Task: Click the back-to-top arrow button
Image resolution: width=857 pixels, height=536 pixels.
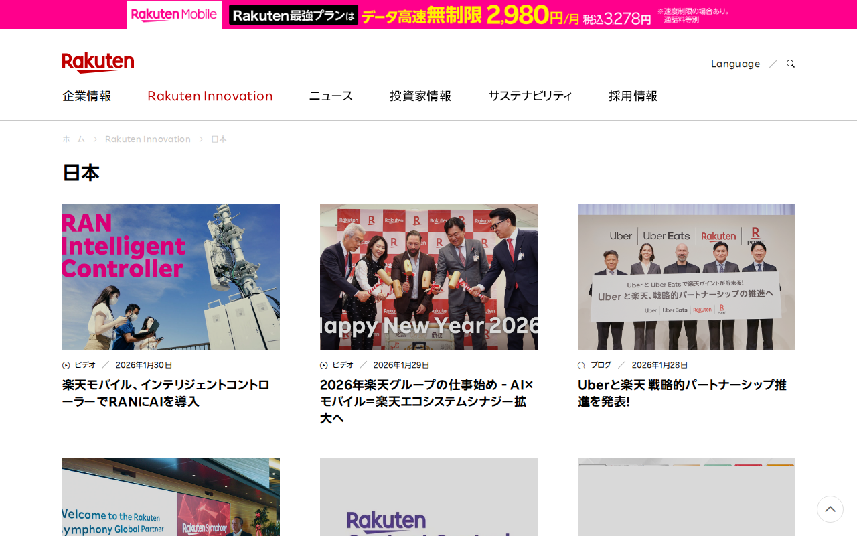Action: tap(830, 509)
